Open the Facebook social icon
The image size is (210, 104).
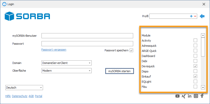[x=202, y=96]
